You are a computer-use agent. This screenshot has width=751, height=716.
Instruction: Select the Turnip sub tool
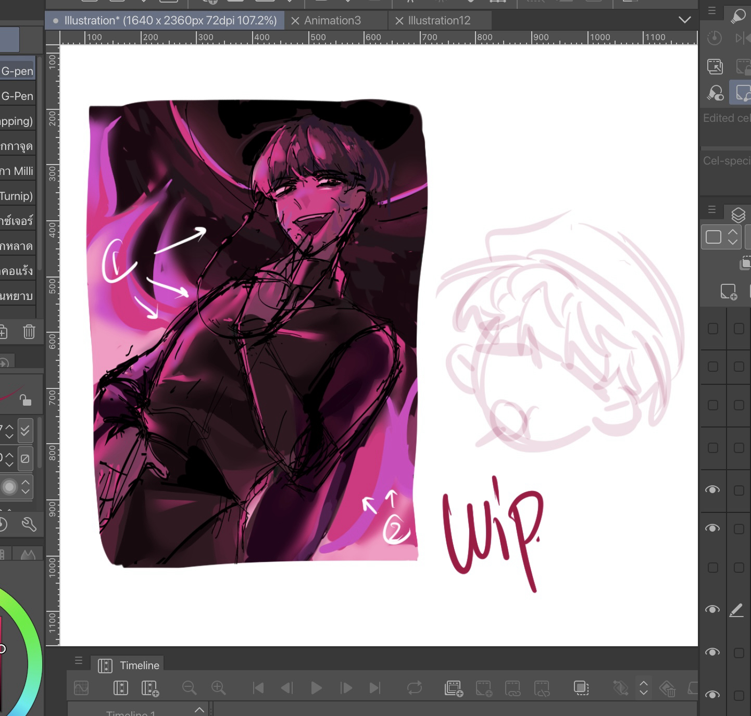point(17,196)
